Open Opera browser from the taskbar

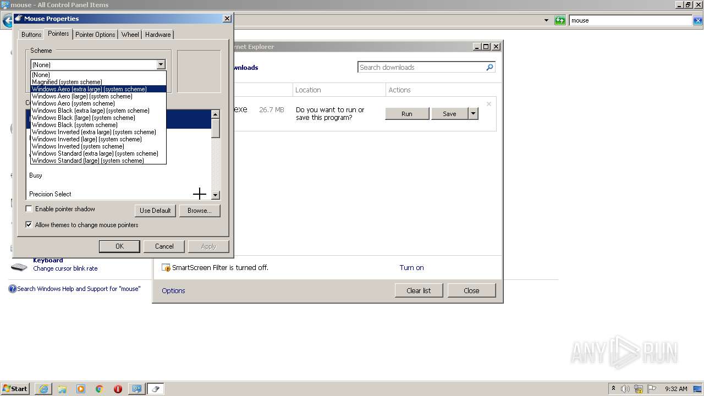118,389
